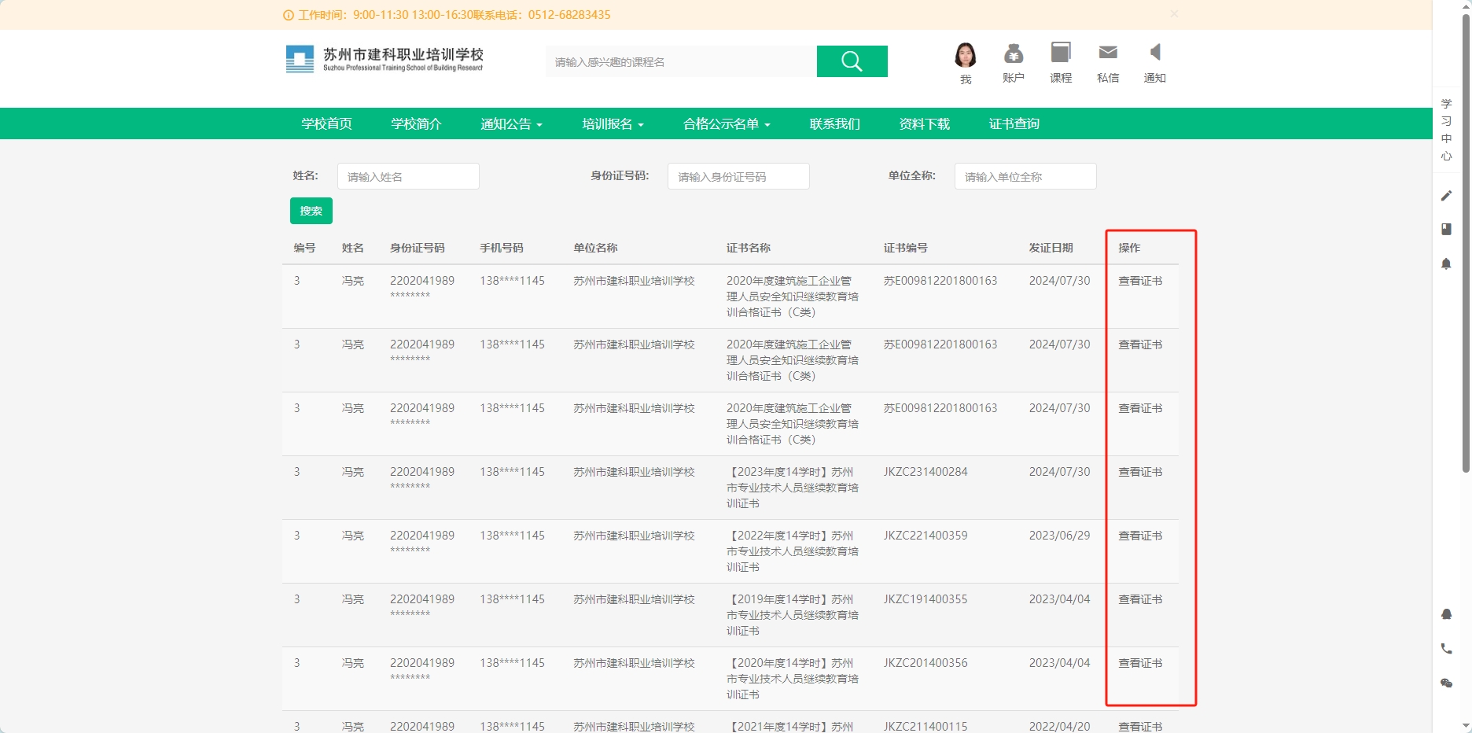
Task: Go to 学校首页 in the nav bar
Action: pos(327,123)
